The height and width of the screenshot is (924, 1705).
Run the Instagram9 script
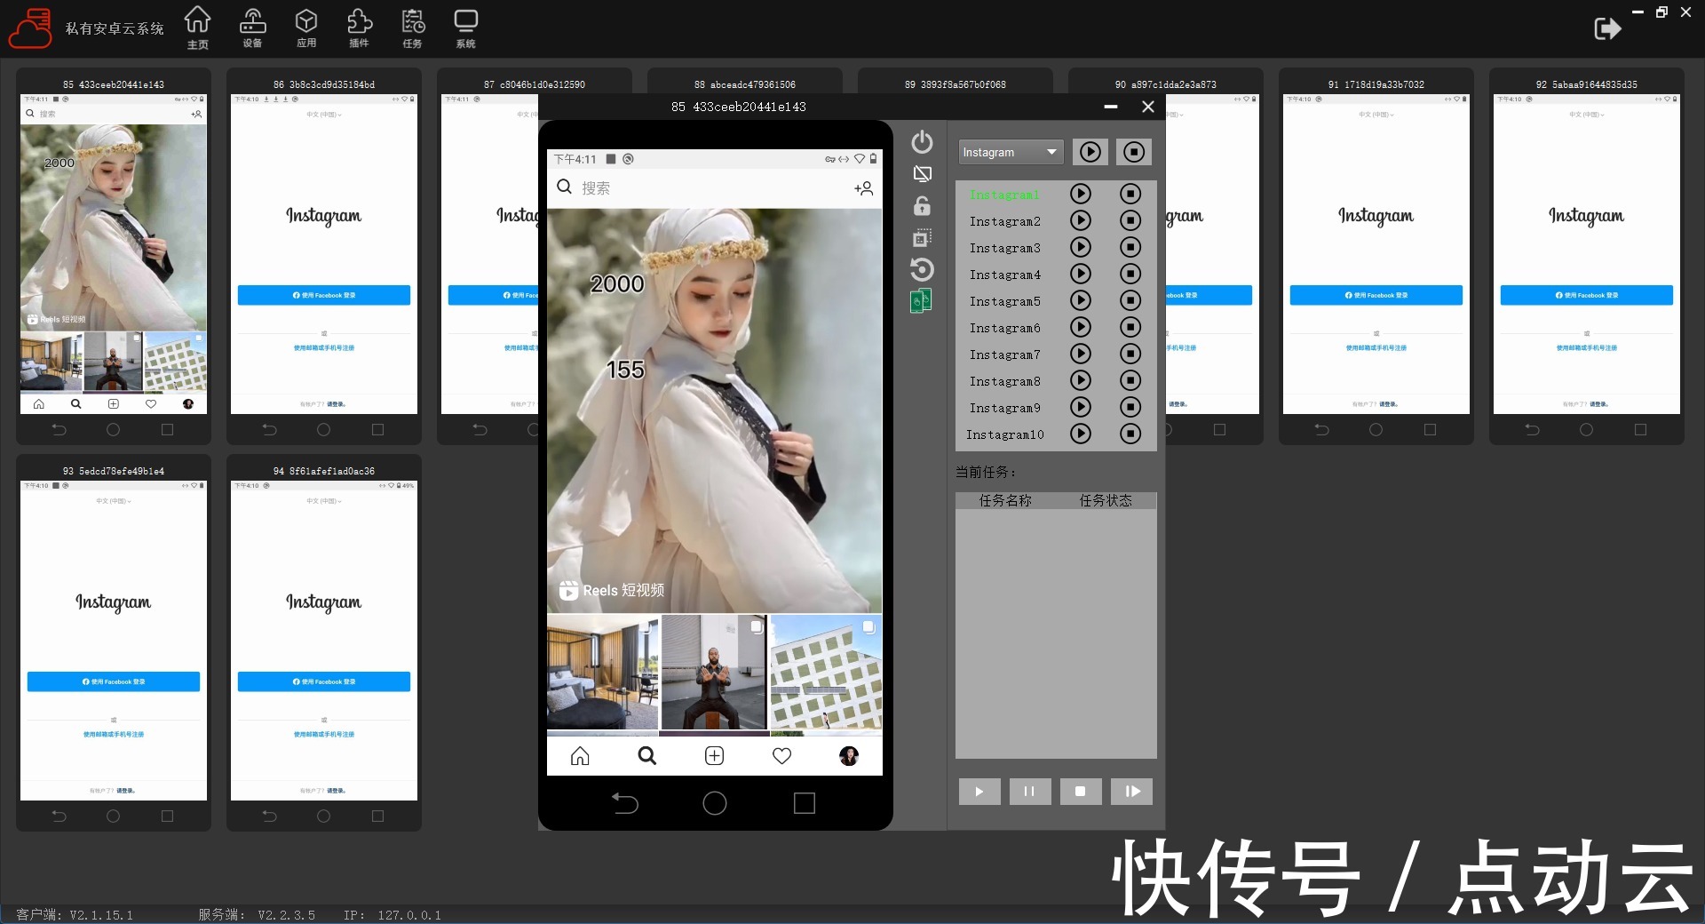coord(1081,407)
